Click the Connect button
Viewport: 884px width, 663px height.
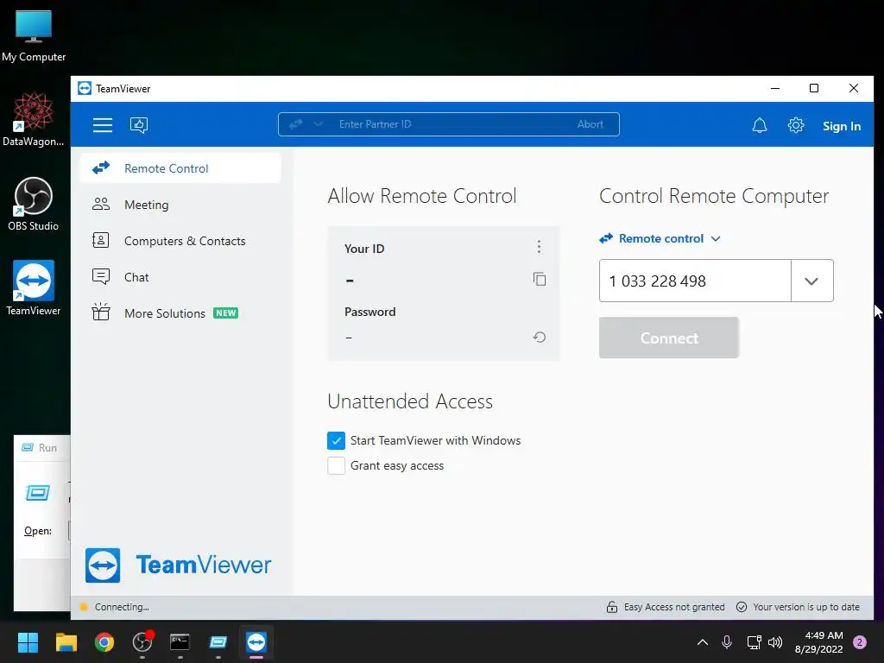coord(669,338)
